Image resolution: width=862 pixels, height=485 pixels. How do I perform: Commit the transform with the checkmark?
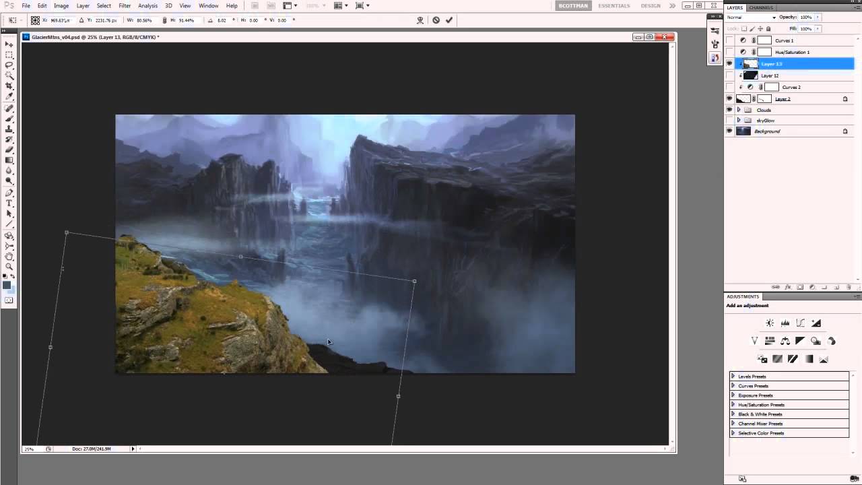click(449, 20)
